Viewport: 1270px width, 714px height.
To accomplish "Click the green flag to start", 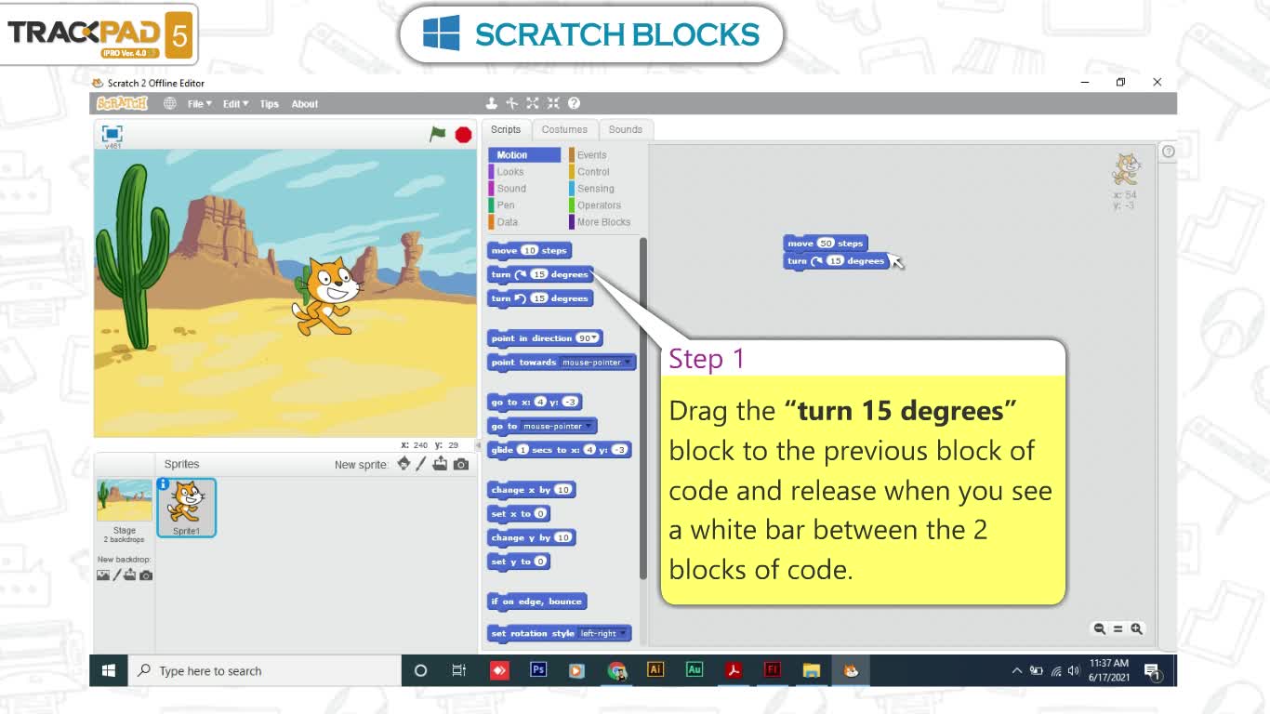I will pyautogui.click(x=438, y=134).
